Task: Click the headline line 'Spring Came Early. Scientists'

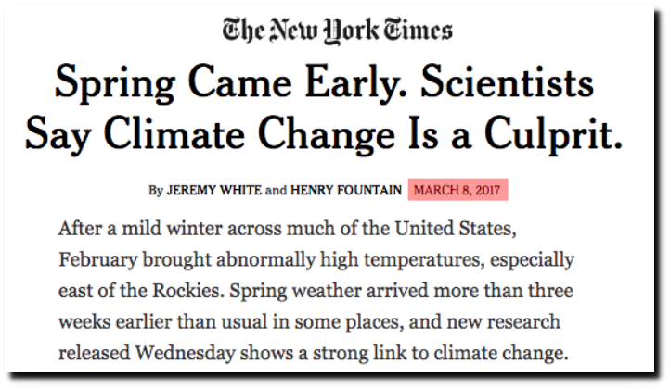Action: click(324, 83)
